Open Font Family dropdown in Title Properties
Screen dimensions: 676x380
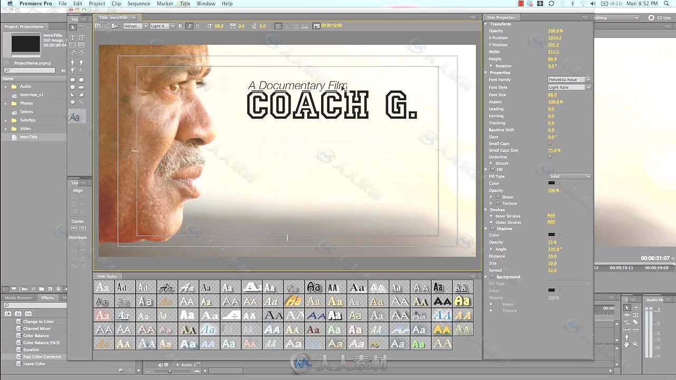pos(569,80)
